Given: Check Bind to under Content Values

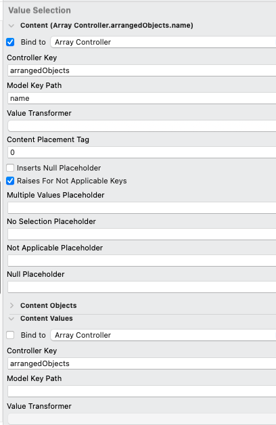Looking at the screenshot, I should click(10, 335).
